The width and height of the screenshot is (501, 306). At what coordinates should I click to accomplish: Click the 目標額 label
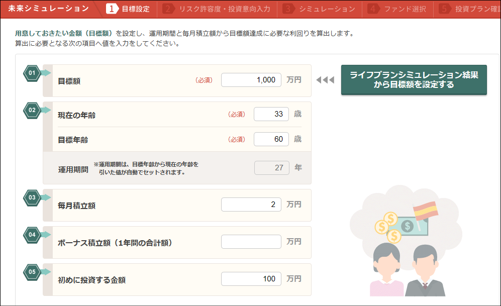pos(69,81)
